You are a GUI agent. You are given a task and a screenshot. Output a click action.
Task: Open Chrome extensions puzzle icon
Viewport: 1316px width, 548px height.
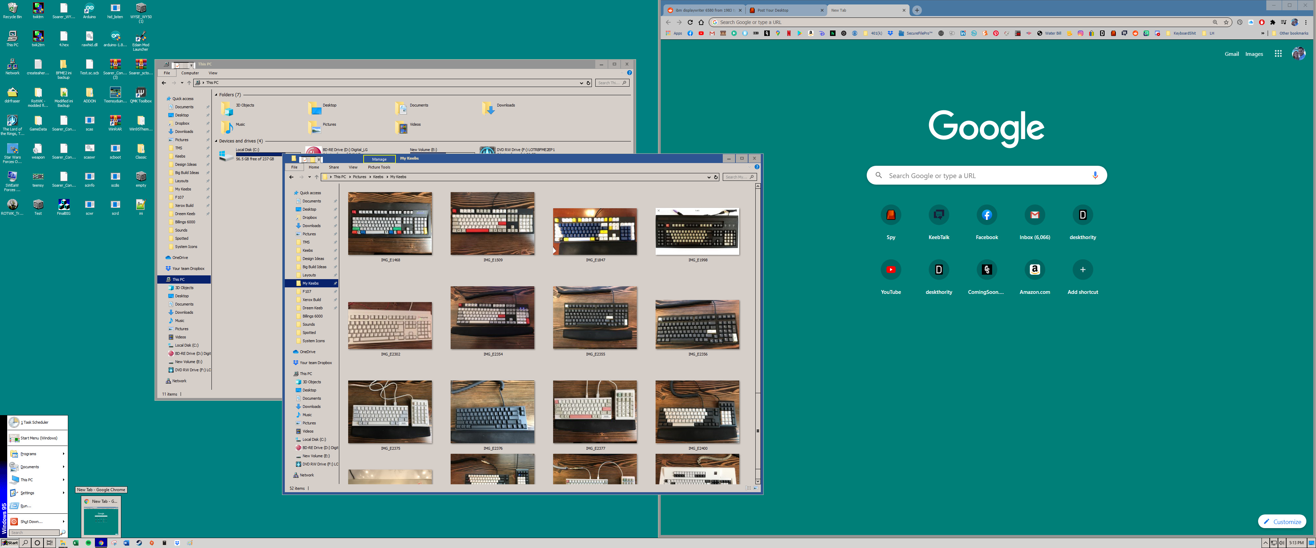pos(1272,23)
